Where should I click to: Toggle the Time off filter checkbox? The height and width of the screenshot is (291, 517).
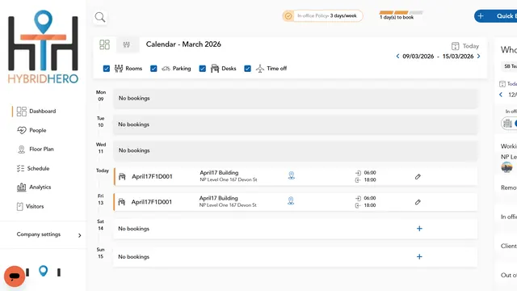[x=248, y=69]
